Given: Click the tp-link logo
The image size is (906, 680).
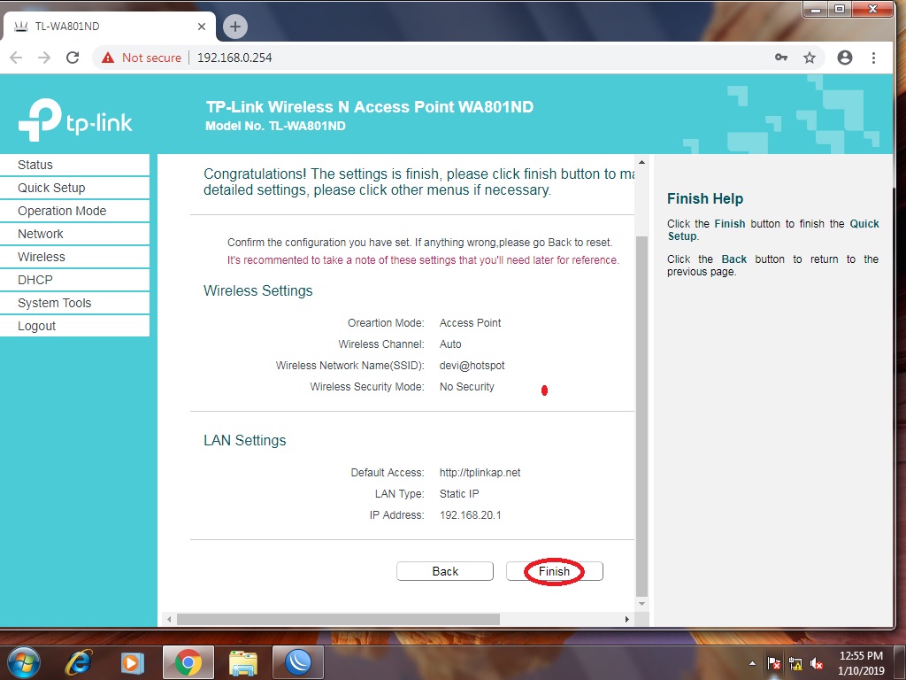Looking at the screenshot, I should tap(76, 120).
